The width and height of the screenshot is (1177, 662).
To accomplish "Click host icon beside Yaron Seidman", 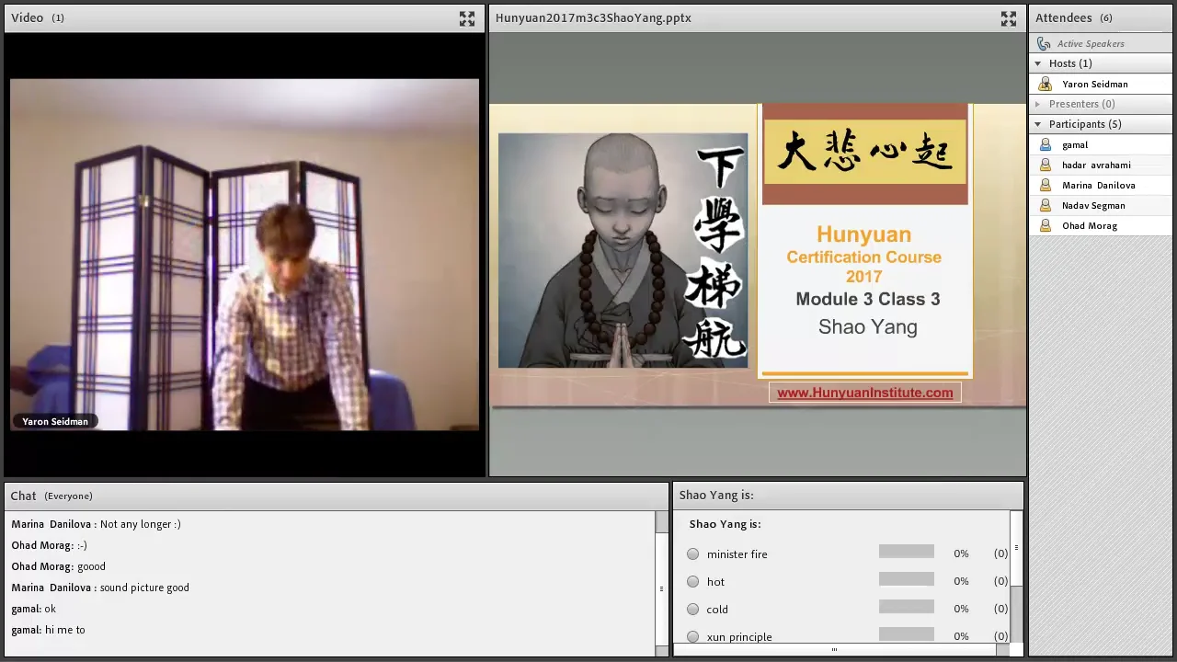I will 1045,84.
